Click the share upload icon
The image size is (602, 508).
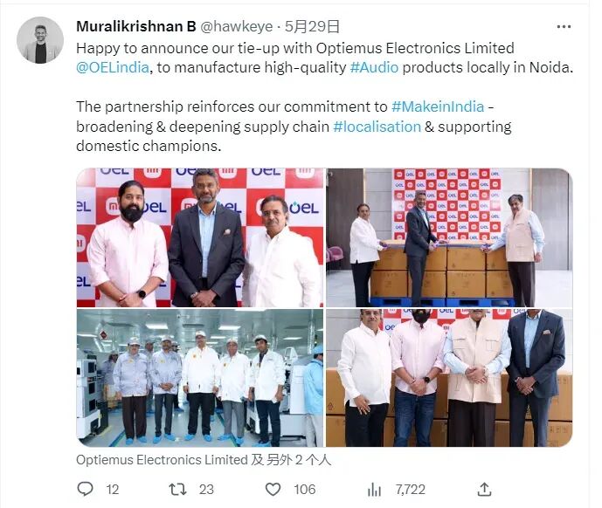point(485,489)
